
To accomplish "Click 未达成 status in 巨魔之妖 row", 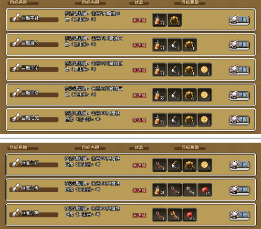I will click(x=139, y=166).
